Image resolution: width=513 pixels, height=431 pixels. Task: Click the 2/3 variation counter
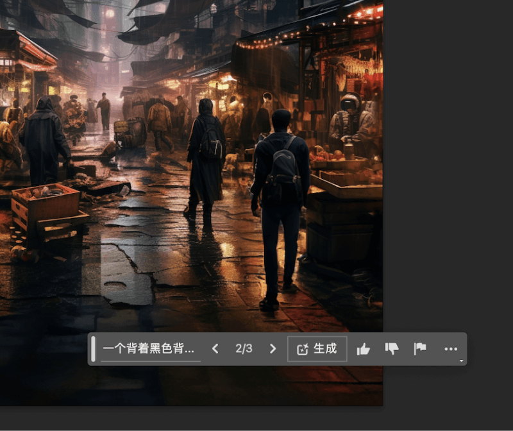click(244, 348)
